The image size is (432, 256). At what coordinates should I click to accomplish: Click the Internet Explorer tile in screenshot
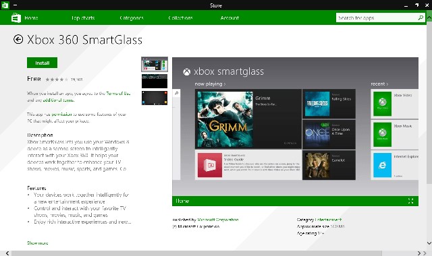pyautogui.click(x=395, y=165)
